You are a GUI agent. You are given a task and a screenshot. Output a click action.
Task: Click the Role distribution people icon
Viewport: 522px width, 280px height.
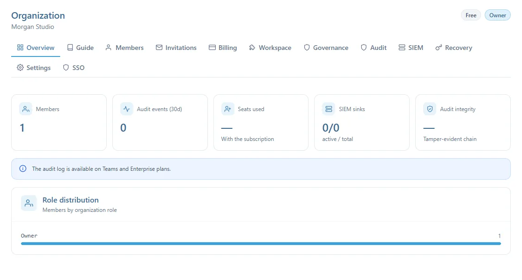click(x=28, y=203)
